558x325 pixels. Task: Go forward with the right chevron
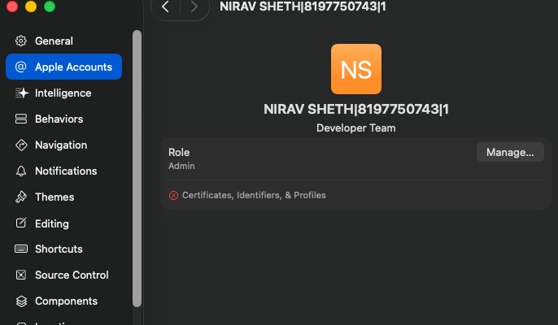pos(194,6)
